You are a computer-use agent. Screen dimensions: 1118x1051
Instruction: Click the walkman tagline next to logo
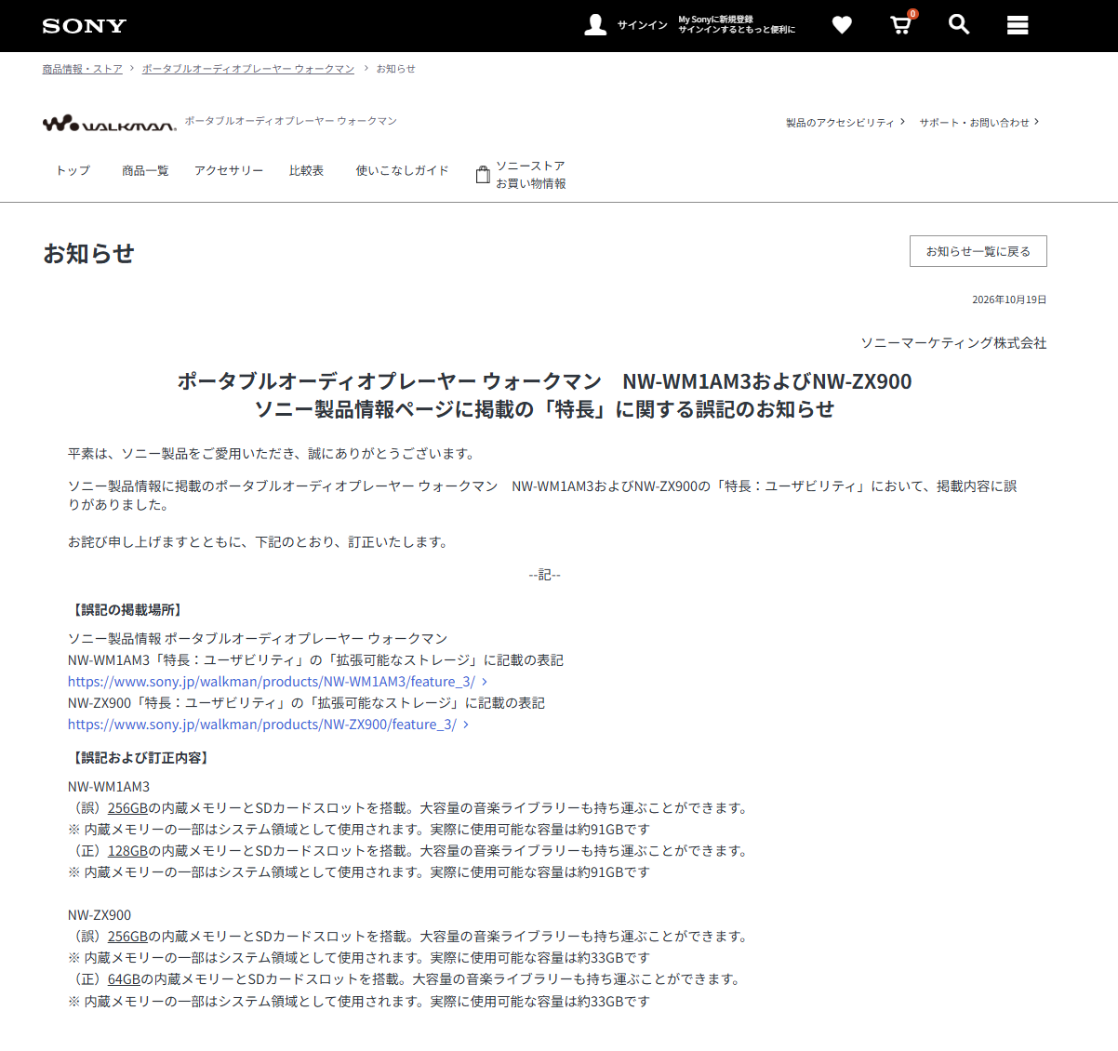click(x=290, y=121)
